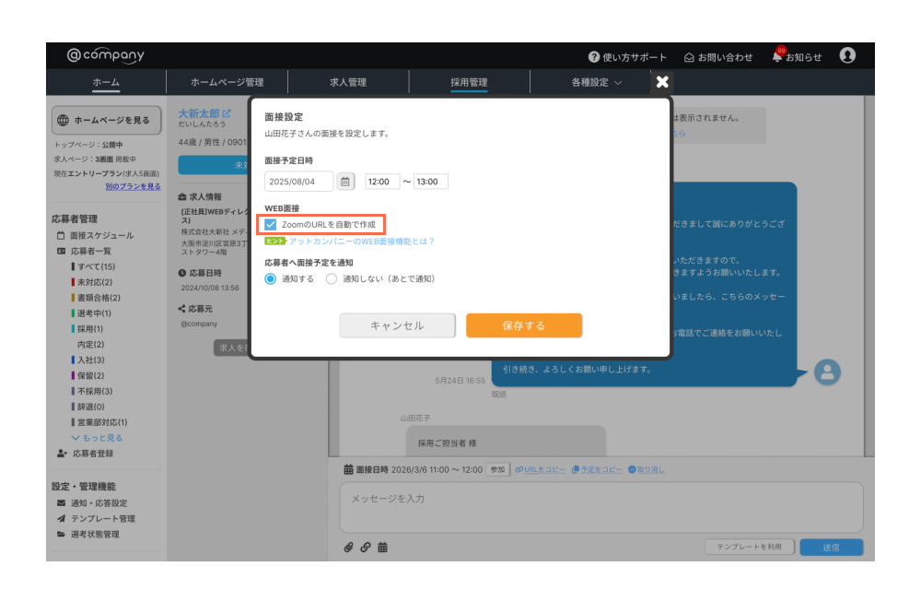This screenshot has height=590, width=921.
Task: Open the calendar picker beside the date field
Action: (345, 182)
